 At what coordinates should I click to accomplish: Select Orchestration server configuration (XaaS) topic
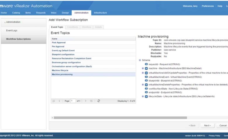tap(93, 66)
